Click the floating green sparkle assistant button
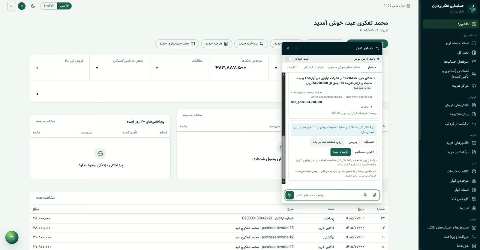 click(12, 237)
